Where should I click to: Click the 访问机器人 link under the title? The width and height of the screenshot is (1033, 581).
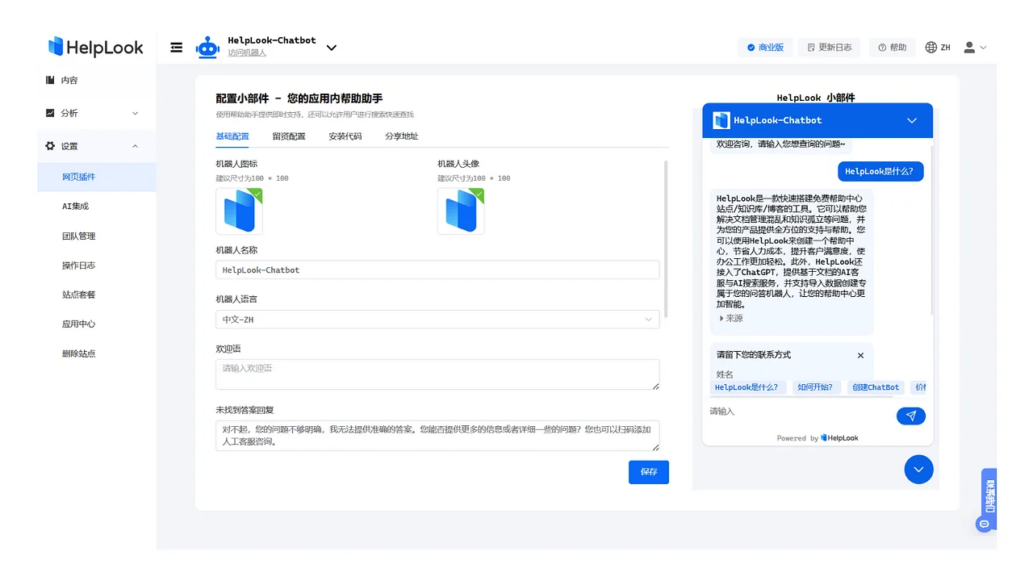(x=247, y=53)
